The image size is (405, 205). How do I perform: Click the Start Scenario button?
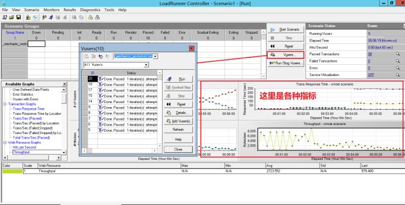(x=286, y=30)
